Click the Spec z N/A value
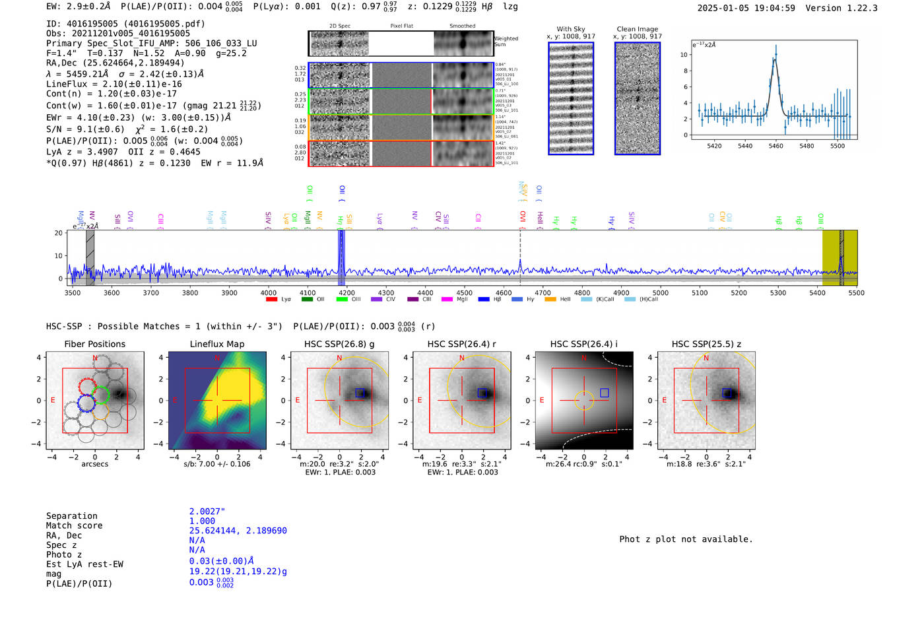 pyautogui.click(x=197, y=540)
